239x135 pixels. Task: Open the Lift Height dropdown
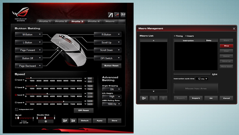coord(112,97)
